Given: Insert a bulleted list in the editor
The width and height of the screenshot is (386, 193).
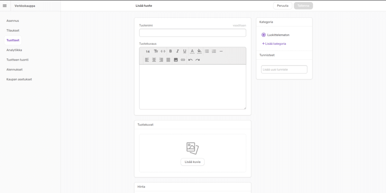Looking at the screenshot, I should coord(207,51).
